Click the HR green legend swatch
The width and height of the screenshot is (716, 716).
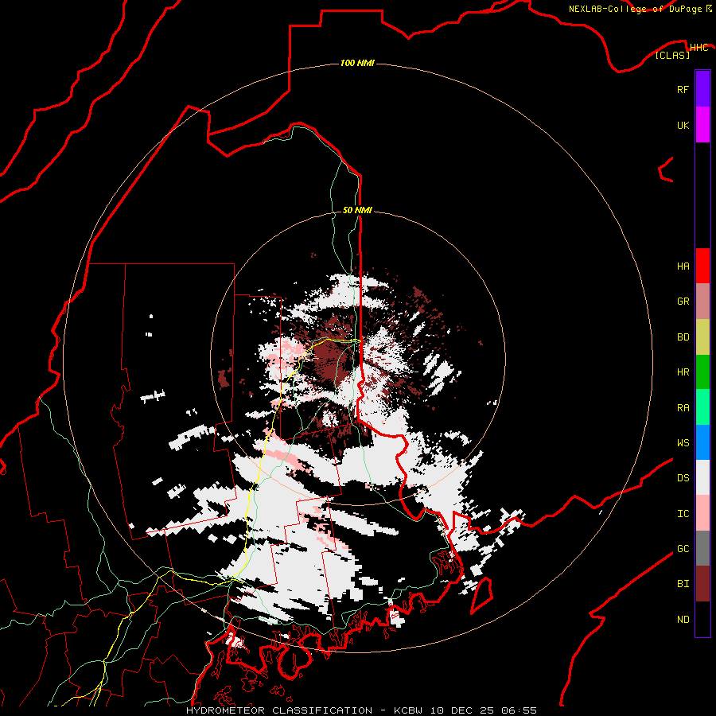(x=702, y=372)
